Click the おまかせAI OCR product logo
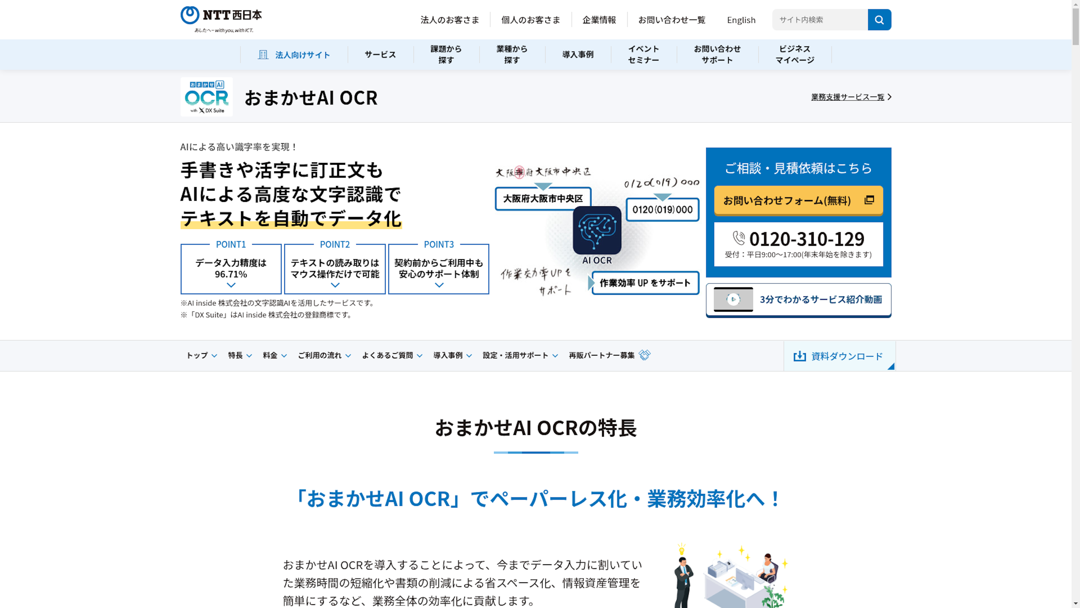Screen dimensions: 1080x608 click(207, 97)
